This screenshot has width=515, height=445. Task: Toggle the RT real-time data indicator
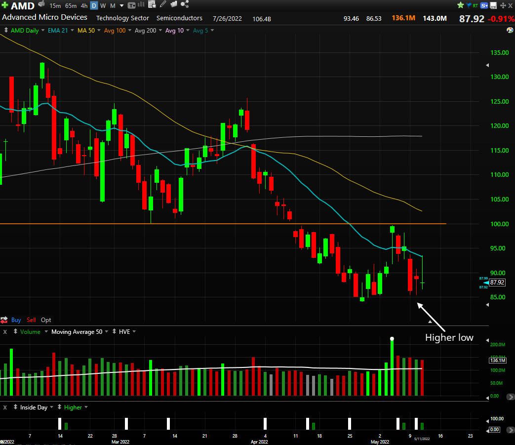[475, 5]
